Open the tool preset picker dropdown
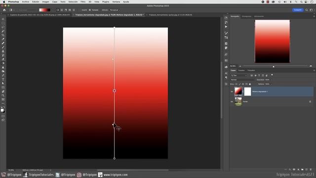The height and width of the screenshot is (178, 316). tap(12, 10)
